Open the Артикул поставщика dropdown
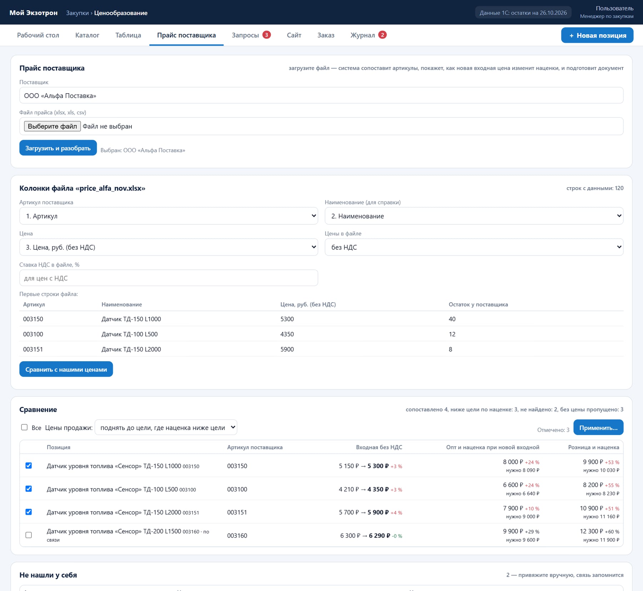This screenshot has height=591, width=643. point(169,216)
